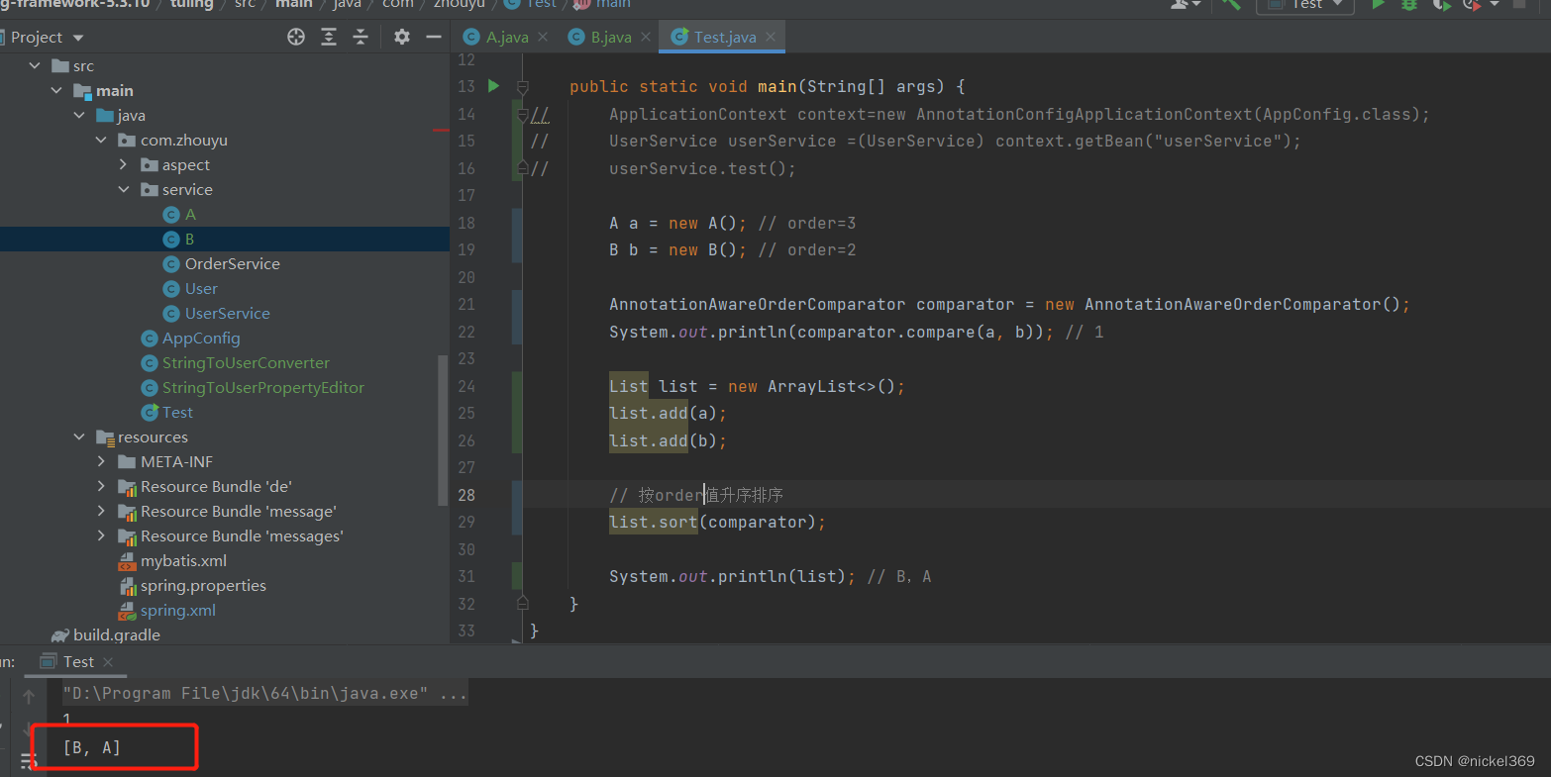Click the Test.java tab icon
The image size is (1551, 777).
click(679, 37)
